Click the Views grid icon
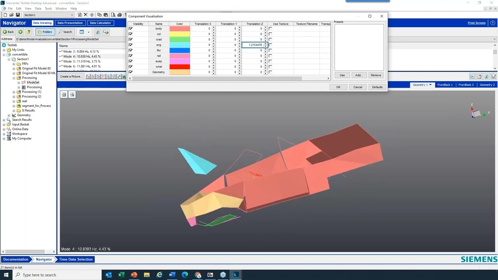 click(x=82, y=32)
